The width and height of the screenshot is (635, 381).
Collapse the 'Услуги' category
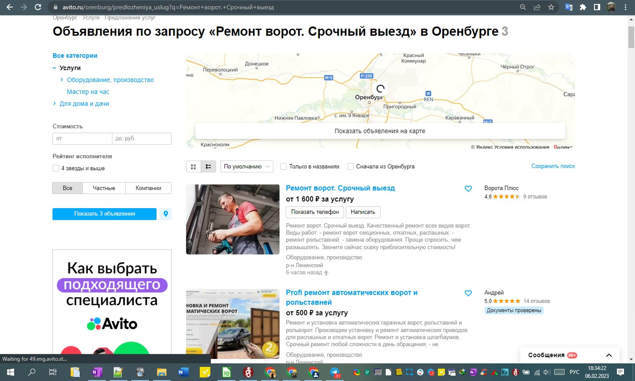click(x=54, y=68)
